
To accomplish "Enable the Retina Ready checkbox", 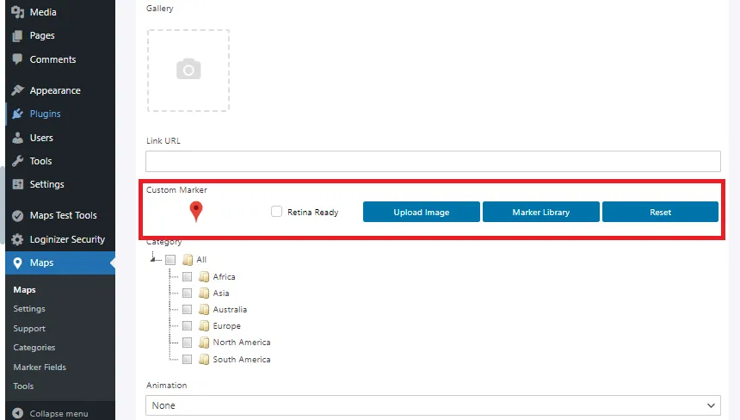I will click(x=276, y=212).
